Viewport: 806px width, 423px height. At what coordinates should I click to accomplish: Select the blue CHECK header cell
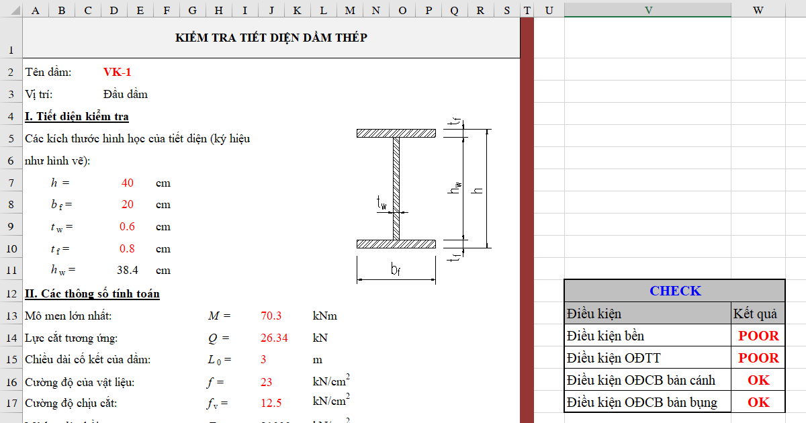point(674,291)
